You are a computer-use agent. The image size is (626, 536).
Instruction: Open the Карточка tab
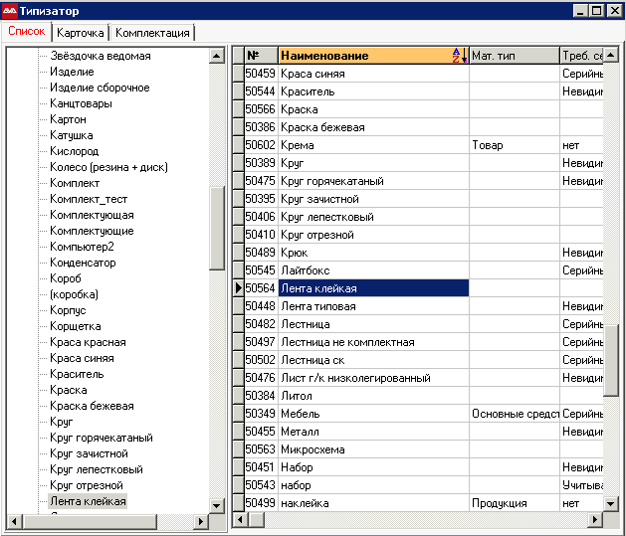[81, 33]
